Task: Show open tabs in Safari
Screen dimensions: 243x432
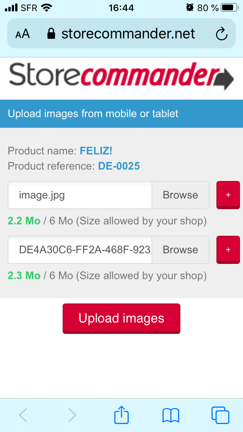Action: (220, 415)
